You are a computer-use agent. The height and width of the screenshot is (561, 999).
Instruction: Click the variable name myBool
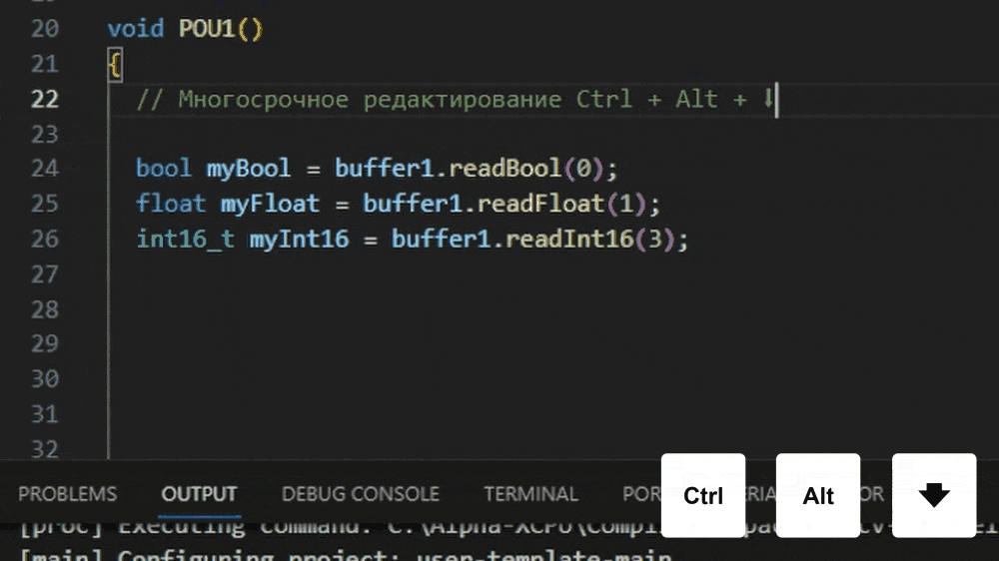pos(249,169)
